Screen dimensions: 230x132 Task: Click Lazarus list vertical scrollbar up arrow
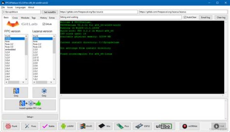click(x=54, y=36)
